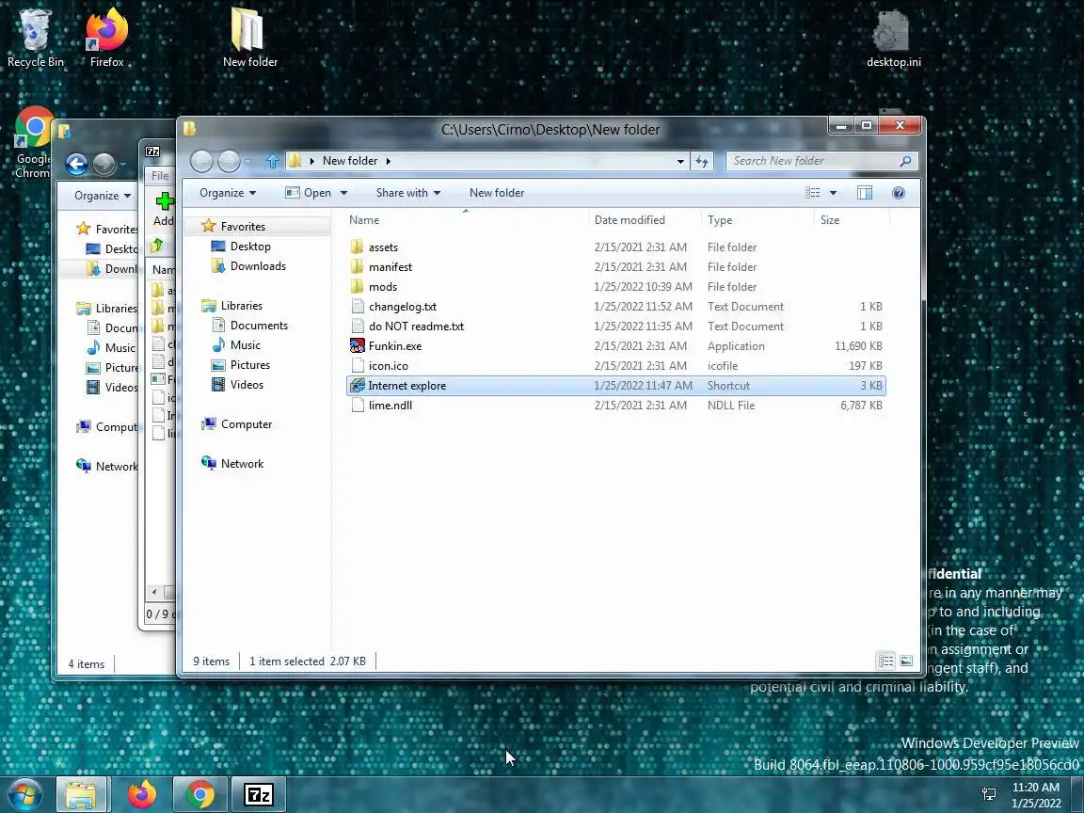Select the Internet explore shortcut
The image size is (1084, 813).
point(615,386)
